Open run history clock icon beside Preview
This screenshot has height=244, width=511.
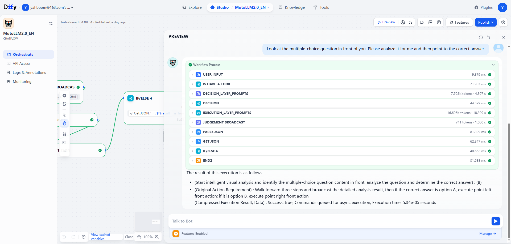click(x=403, y=22)
